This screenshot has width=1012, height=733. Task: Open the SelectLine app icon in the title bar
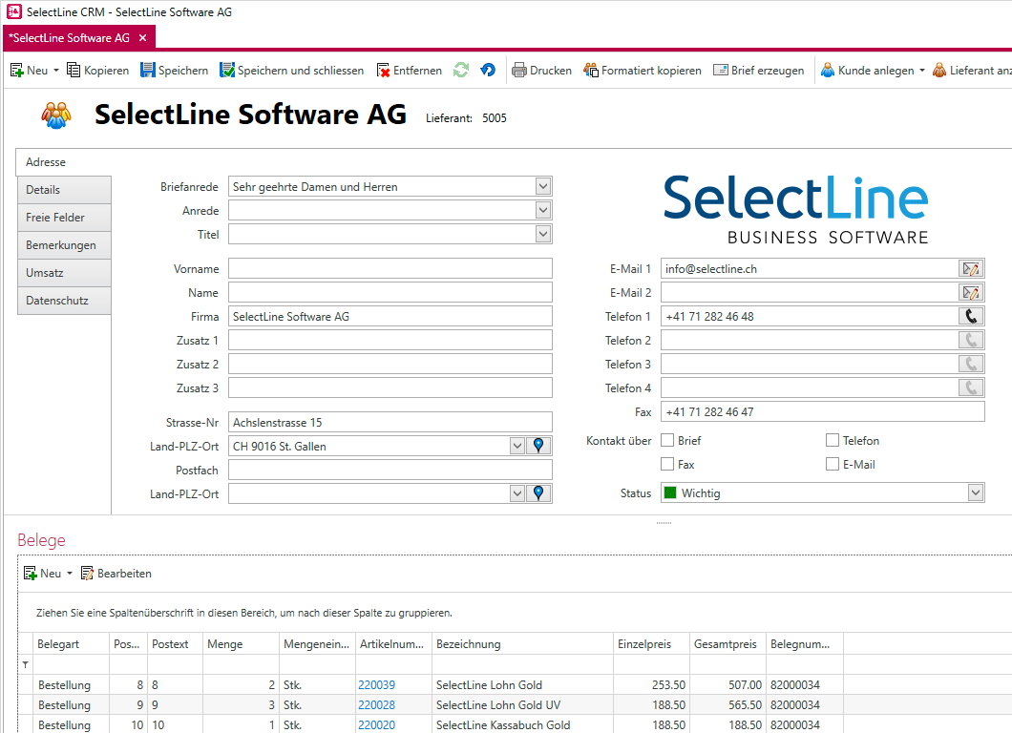tap(13, 11)
